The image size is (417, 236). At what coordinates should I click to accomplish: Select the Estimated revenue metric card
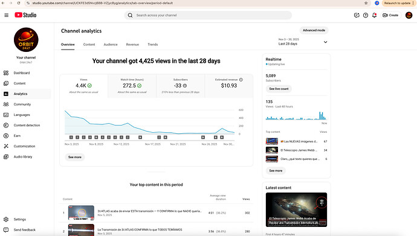coord(229,86)
